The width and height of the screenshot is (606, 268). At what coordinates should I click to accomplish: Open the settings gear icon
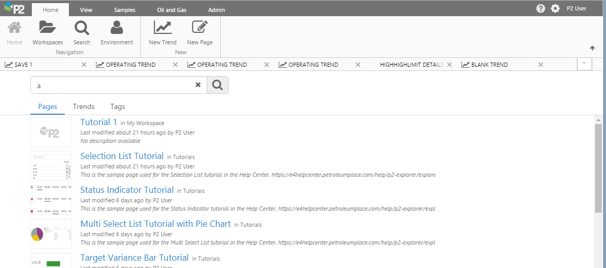coord(555,8)
